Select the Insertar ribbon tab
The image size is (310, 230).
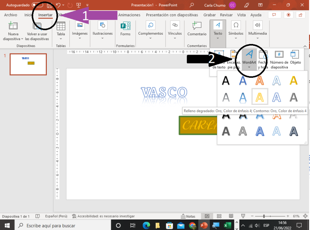tap(45, 15)
